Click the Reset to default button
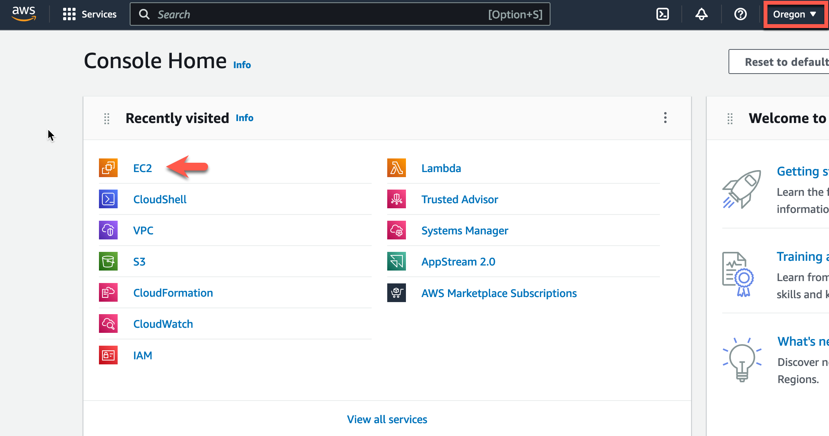The height and width of the screenshot is (436, 829). coord(779,62)
